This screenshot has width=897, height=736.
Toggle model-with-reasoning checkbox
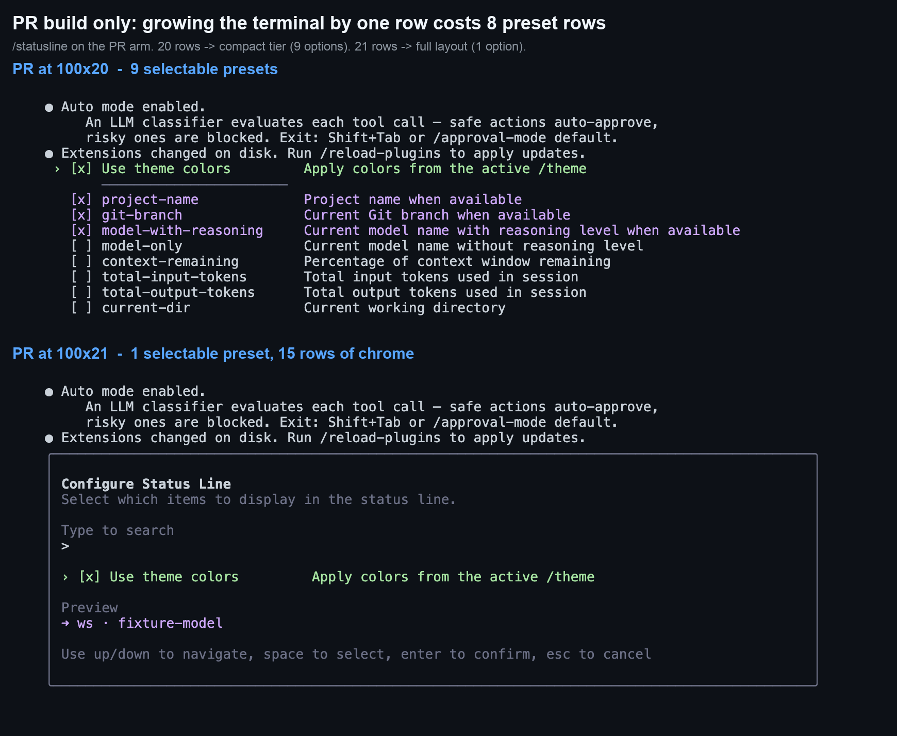point(81,230)
